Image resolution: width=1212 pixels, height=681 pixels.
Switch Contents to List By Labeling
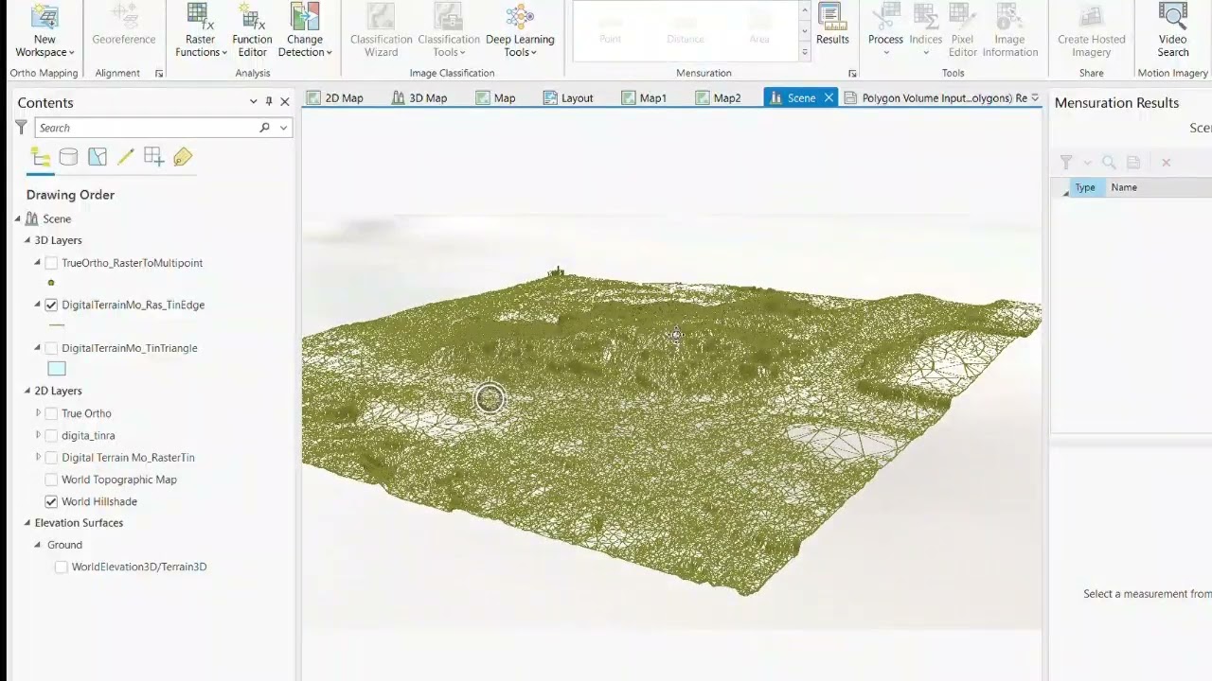(183, 158)
